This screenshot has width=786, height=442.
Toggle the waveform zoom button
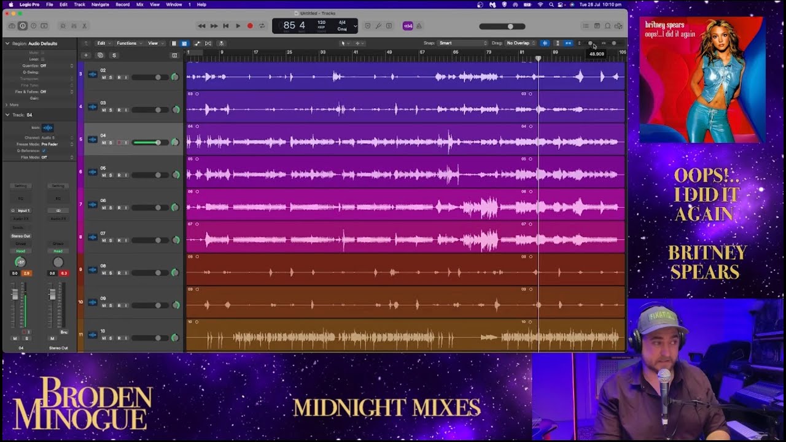[545, 43]
